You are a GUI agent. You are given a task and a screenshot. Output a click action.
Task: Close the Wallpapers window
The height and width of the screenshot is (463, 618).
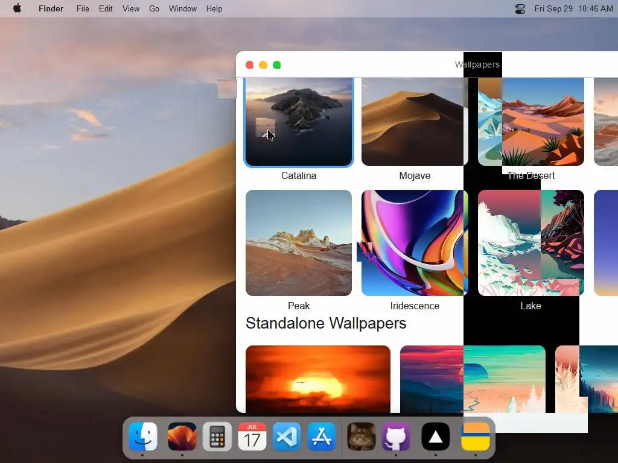point(249,65)
